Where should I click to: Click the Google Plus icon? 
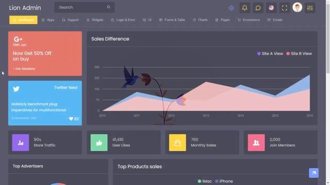(x=18, y=39)
